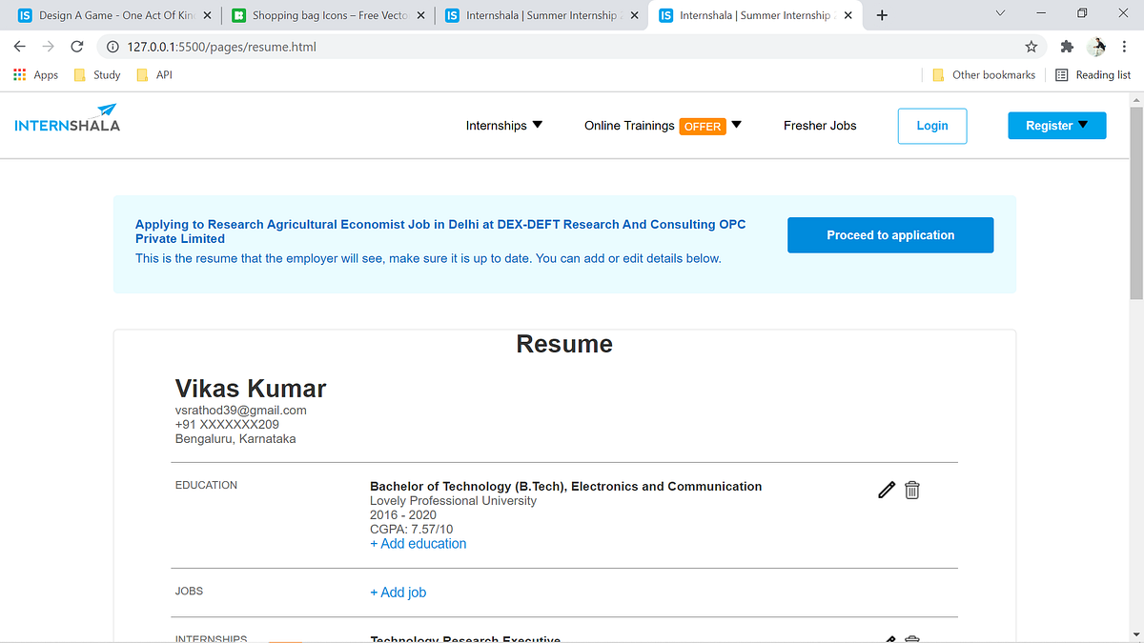Image resolution: width=1144 pixels, height=643 pixels.
Task: Click the pencil icon to edit education
Action: coord(886,489)
